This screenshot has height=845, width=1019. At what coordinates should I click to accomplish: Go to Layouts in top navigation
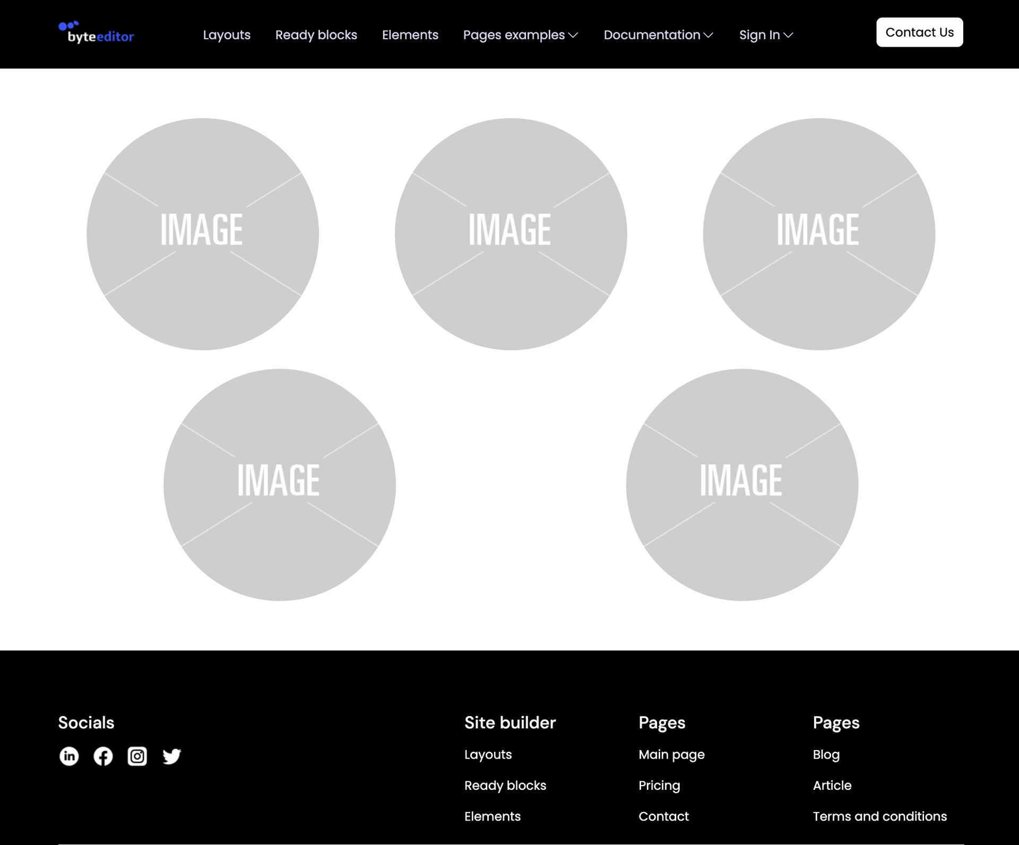(227, 35)
